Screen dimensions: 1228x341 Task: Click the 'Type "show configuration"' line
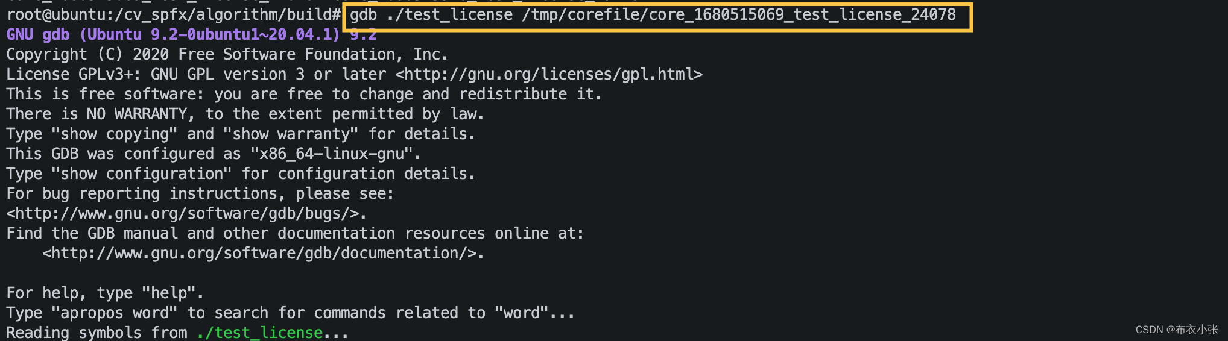point(241,174)
